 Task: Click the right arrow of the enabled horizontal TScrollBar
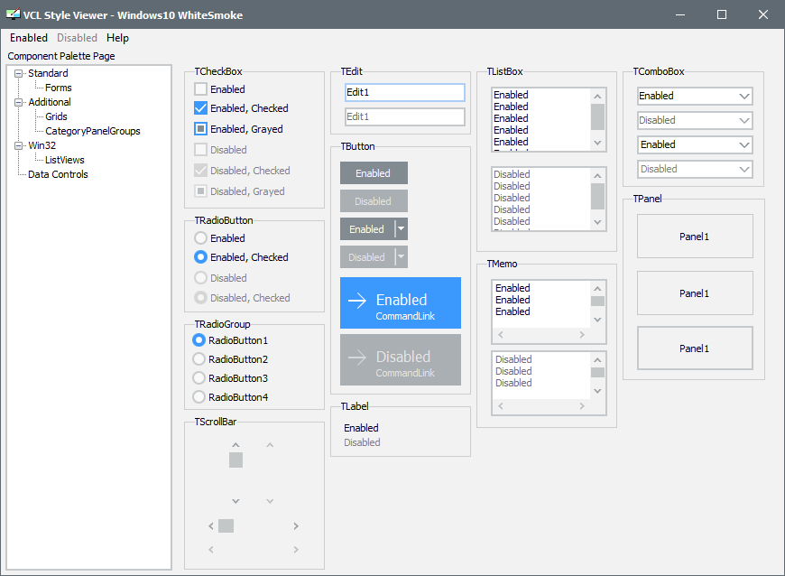point(296,526)
